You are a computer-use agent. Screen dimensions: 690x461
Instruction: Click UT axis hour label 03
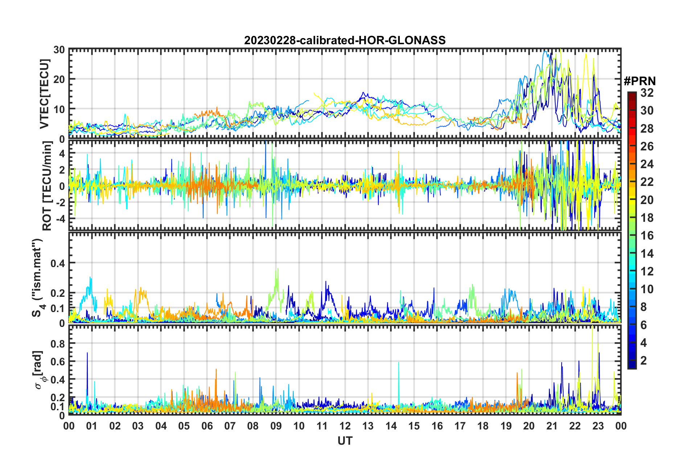[138, 426]
